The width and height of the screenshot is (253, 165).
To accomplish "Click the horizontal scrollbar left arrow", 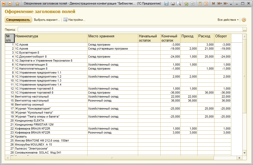I will point(7,158).
